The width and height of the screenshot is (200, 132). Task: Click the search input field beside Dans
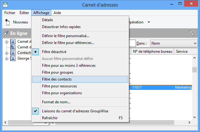point(132,43)
